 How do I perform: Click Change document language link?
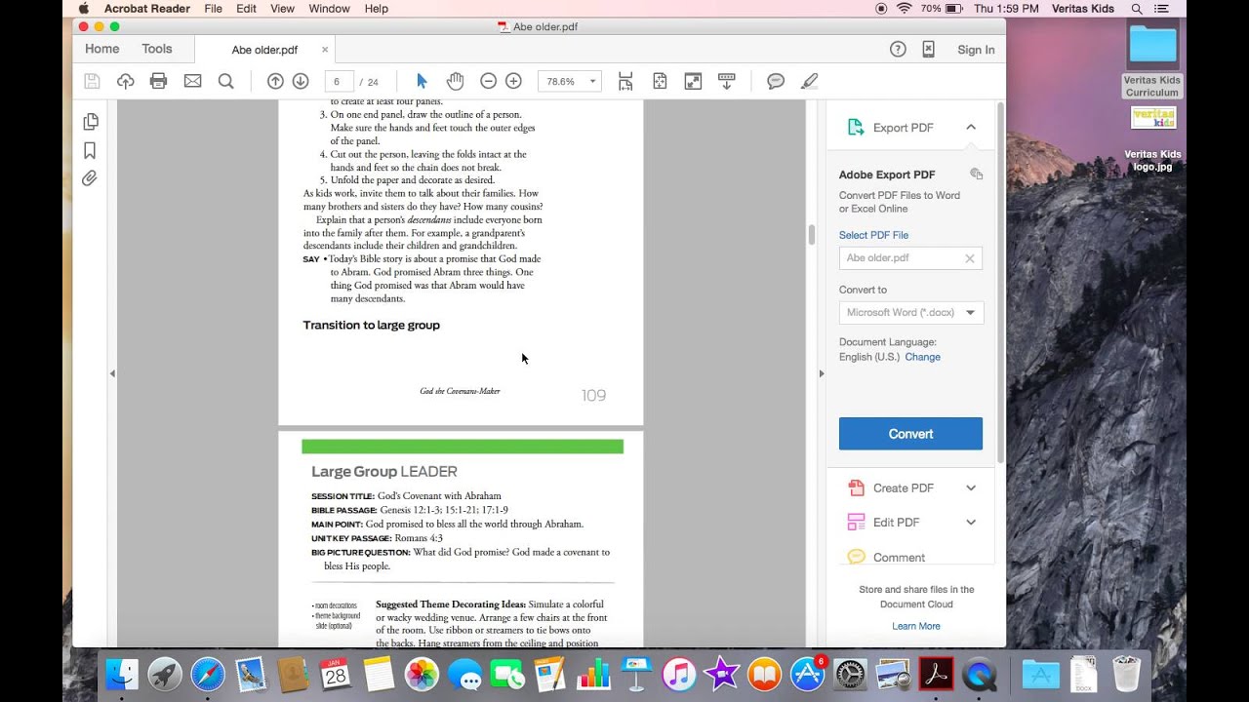click(x=922, y=357)
